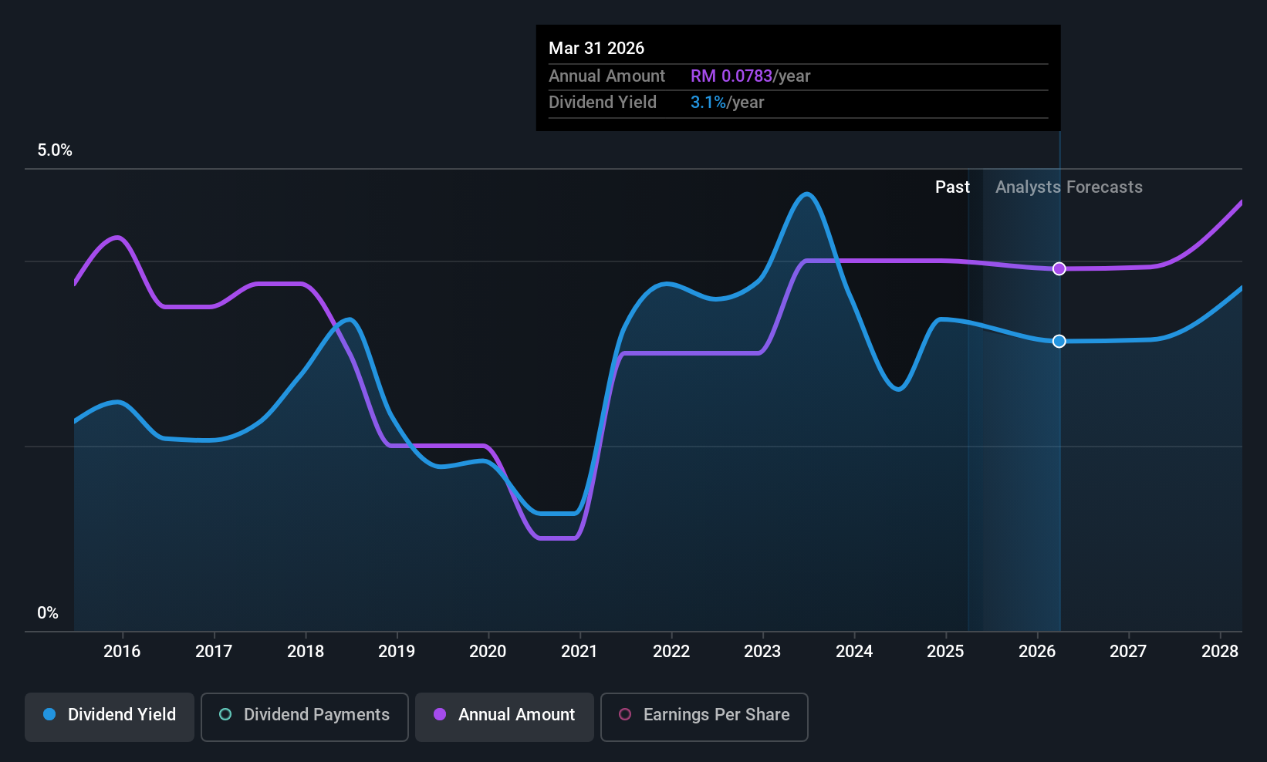Click the 2026 x-axis label

(1037, 652)
